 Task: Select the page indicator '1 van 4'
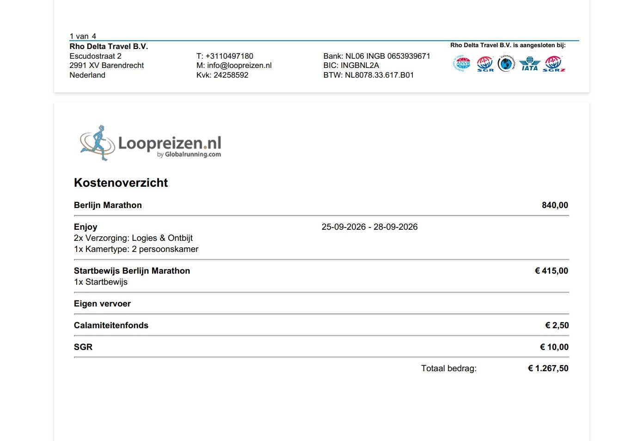(83, 36)
